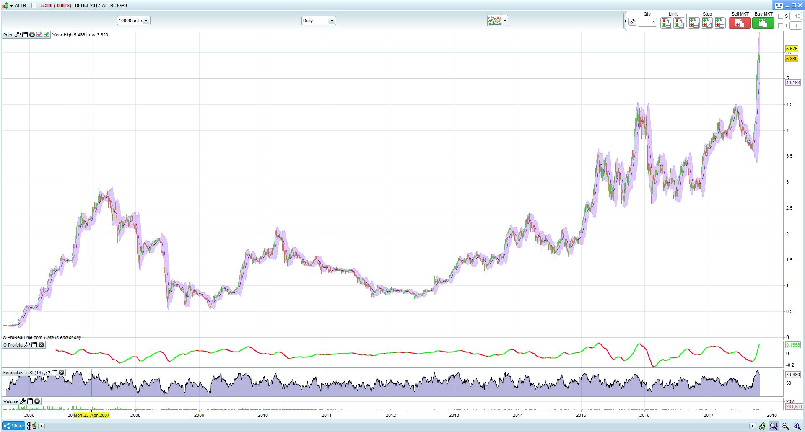The height and width of the screenshot is (432, 805).
Task: Click the 79.430 RSI value label
Action: click(x=793, y=375)
